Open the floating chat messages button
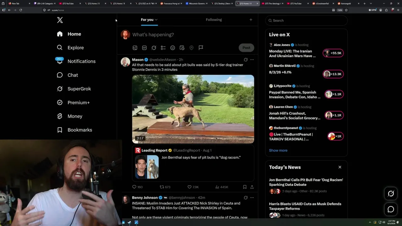The width and height of the screenshot is (402, 226). coord(391,209)
